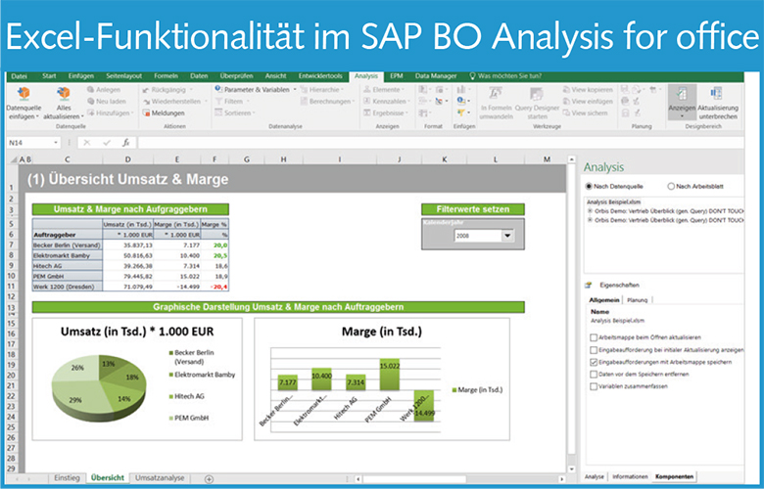The image size is (764, 489).
Task: Click the formula bar confirm checkmark
Action: click(x=107, y=143)
